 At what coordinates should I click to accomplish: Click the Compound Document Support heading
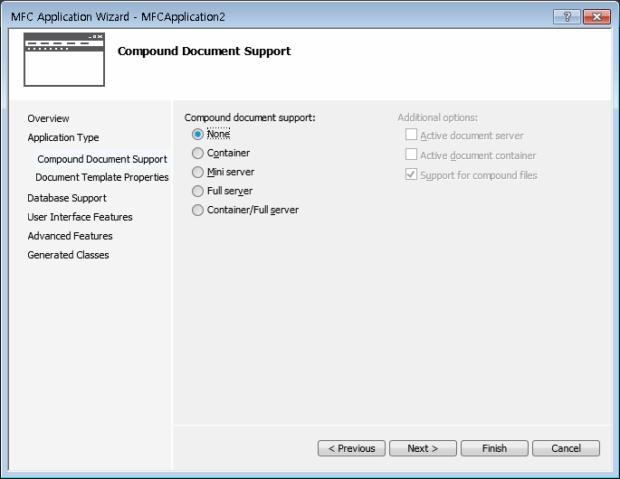click(x=204, y=52)
